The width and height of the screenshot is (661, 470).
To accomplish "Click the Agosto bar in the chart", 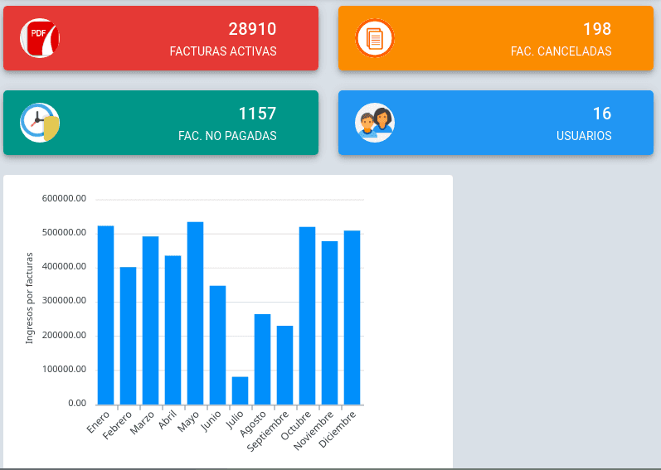I will coord(262,360).
